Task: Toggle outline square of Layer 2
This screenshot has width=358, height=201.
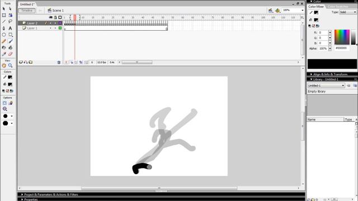Action: click(x=60, y=23)
